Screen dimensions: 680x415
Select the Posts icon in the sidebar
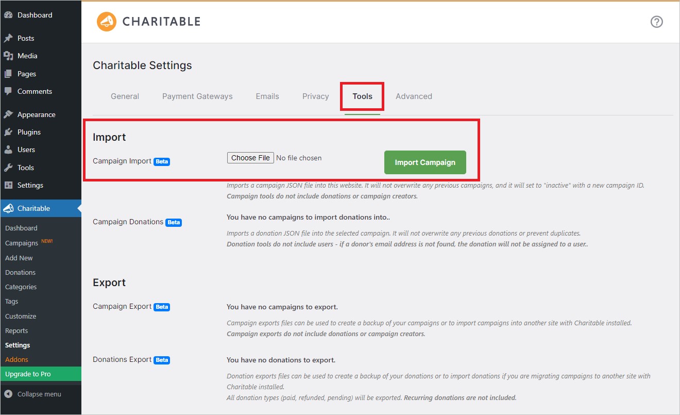[10, 38]
